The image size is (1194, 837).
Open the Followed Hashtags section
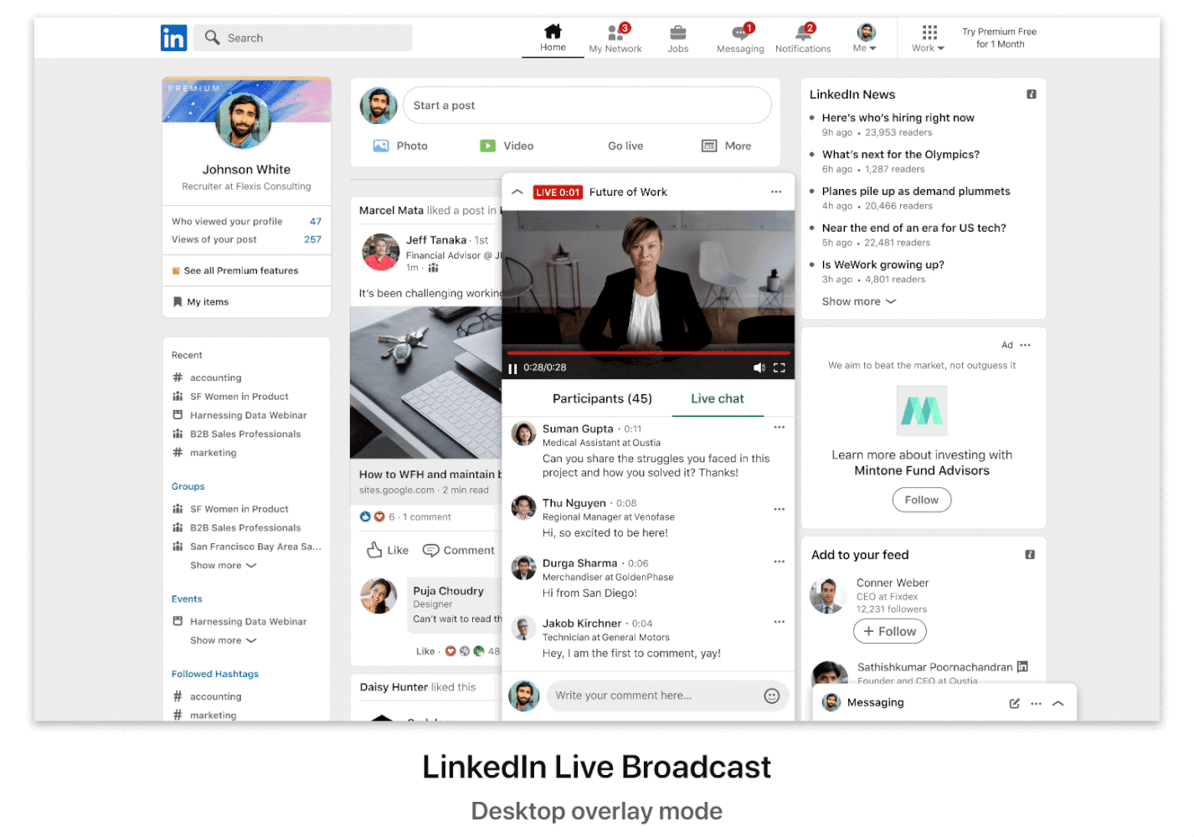pos(214,674)
